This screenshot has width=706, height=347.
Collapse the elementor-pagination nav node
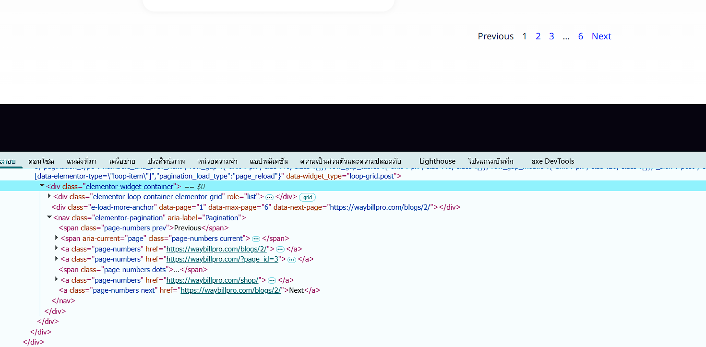[49, 217]
